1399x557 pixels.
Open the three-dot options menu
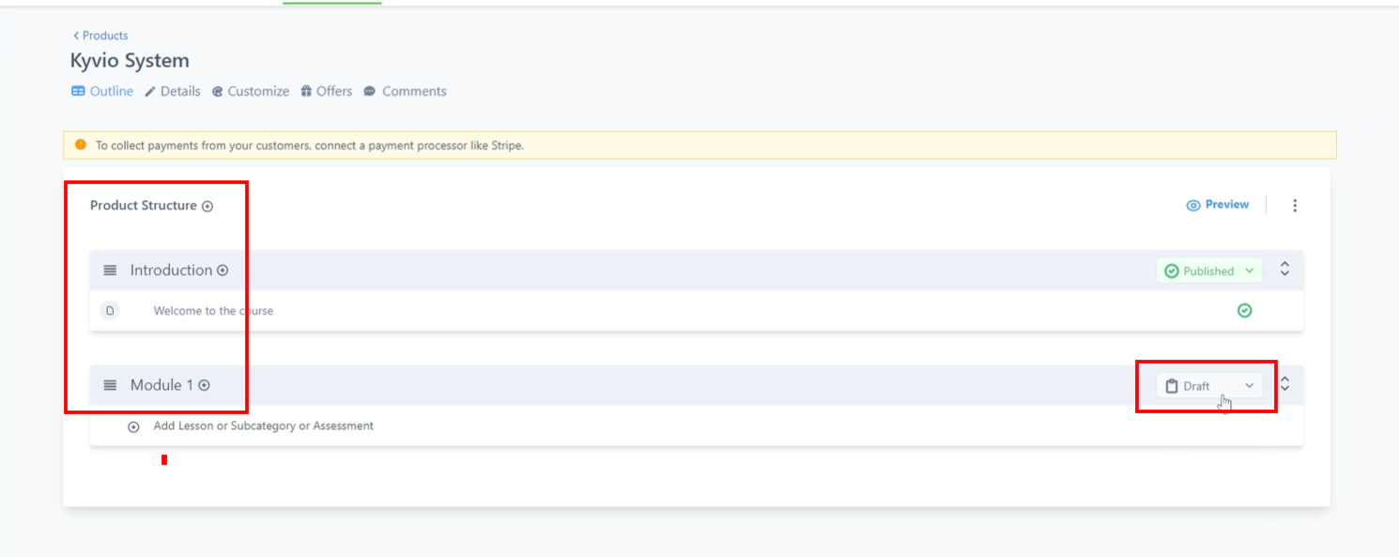(1295, 206)
